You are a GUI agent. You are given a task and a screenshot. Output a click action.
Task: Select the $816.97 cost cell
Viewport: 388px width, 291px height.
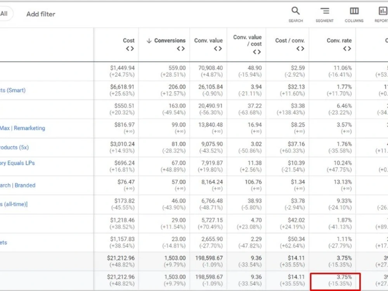[x=116, y=128]
